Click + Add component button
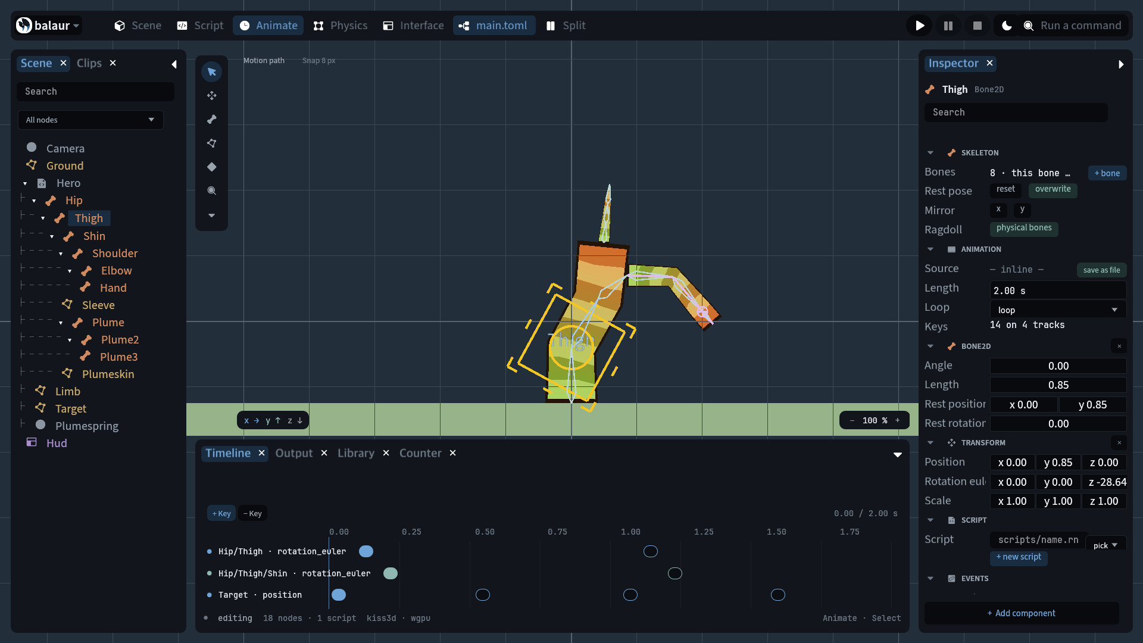 tap(1022, 613)
